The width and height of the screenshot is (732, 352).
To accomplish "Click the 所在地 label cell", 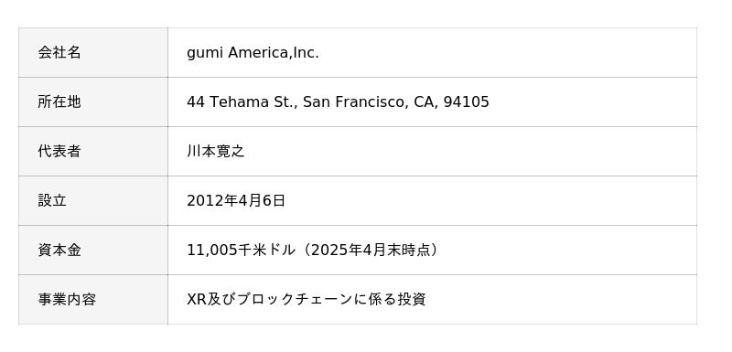I will click(93, 101).
